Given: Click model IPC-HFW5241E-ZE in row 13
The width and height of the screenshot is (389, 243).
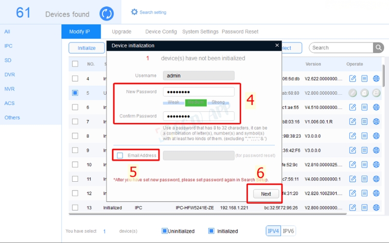Looking at the screenshot, I should coord(195,208).
